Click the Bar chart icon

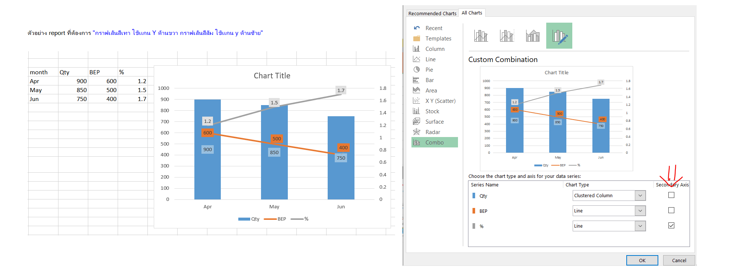[417, 80]
